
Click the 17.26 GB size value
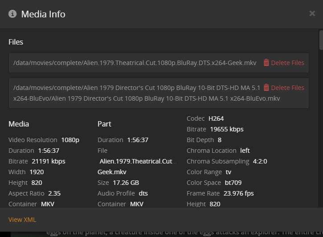pyautogui.click(x=126, y=183)
